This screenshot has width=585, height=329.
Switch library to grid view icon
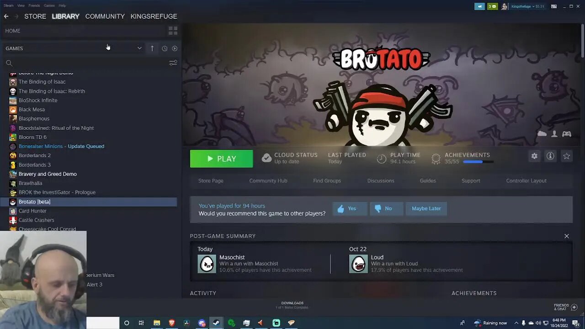coord(173,31)
